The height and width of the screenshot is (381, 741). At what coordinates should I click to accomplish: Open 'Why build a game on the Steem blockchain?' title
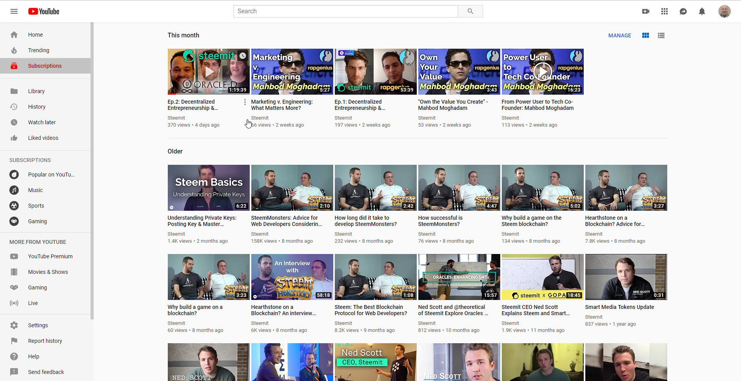coord(531,221)
